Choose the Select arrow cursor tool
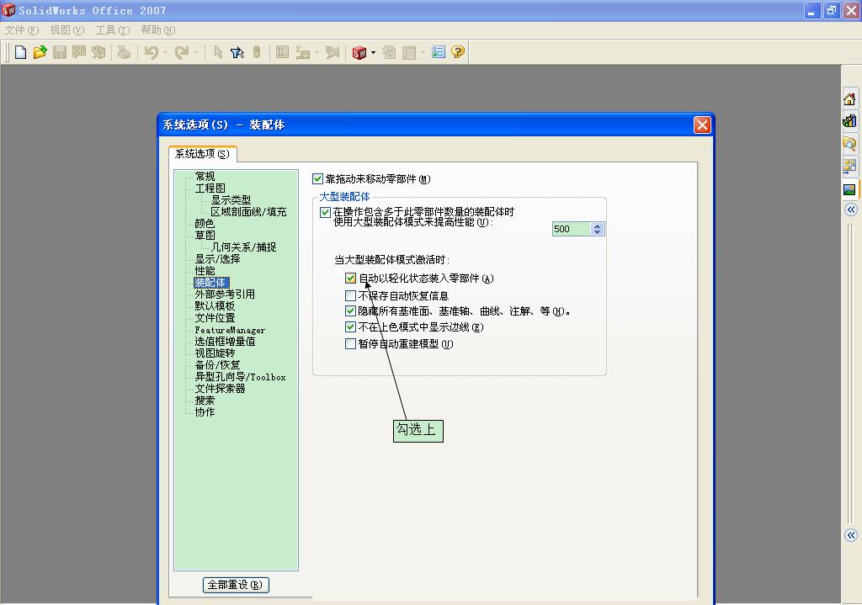Viewport: 862px width, 605px height. (x=218, y=52)
